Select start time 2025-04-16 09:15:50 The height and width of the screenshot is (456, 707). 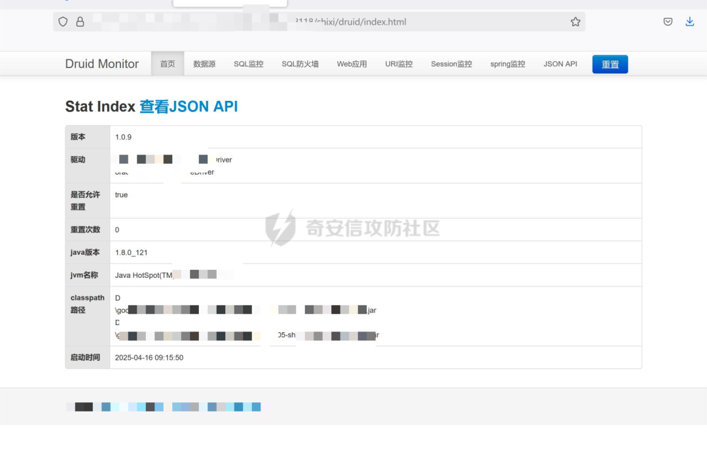coord(149,358)
